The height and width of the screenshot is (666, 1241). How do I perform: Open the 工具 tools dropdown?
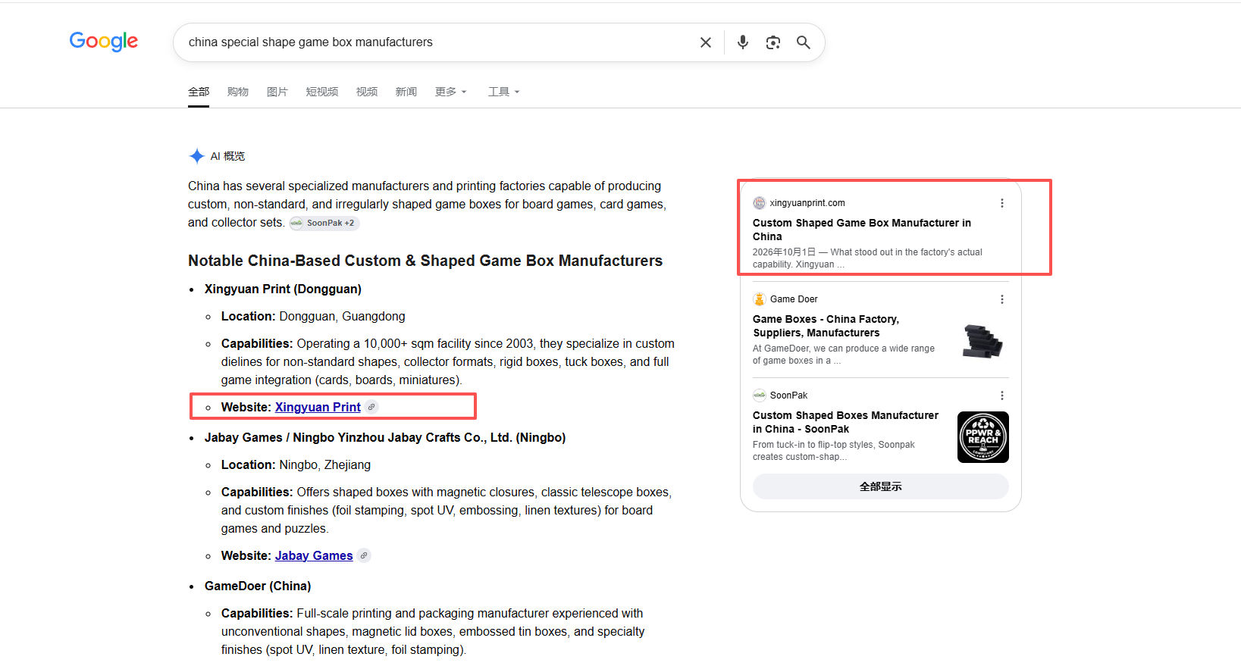tap(503, 92)
